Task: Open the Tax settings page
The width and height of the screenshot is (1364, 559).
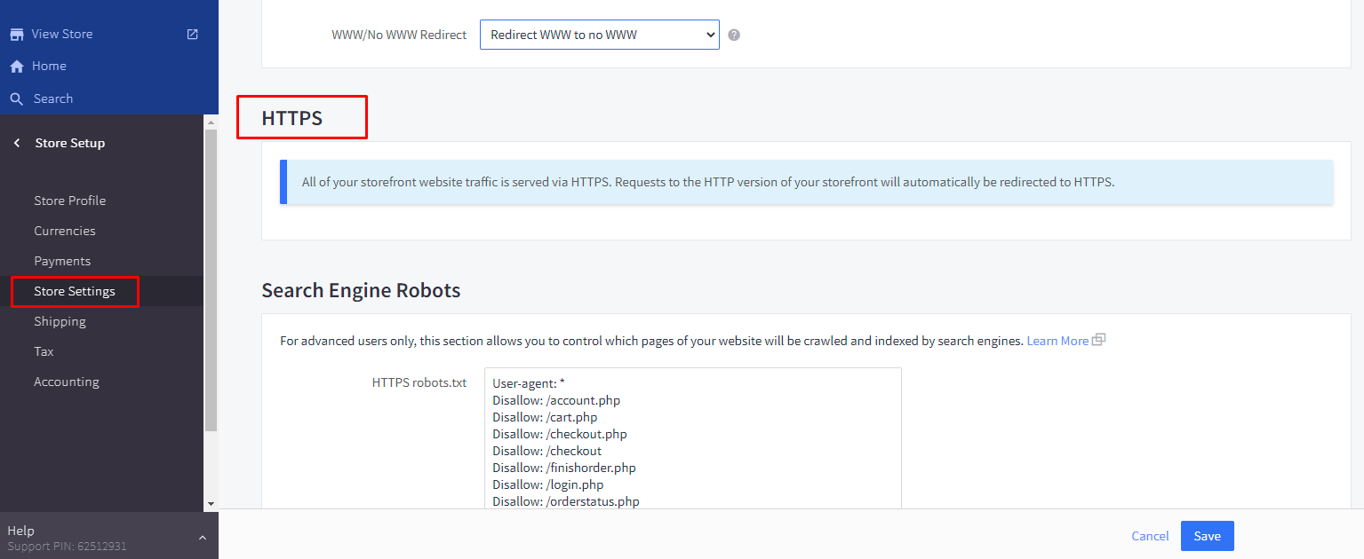Action: pos(44,351)
